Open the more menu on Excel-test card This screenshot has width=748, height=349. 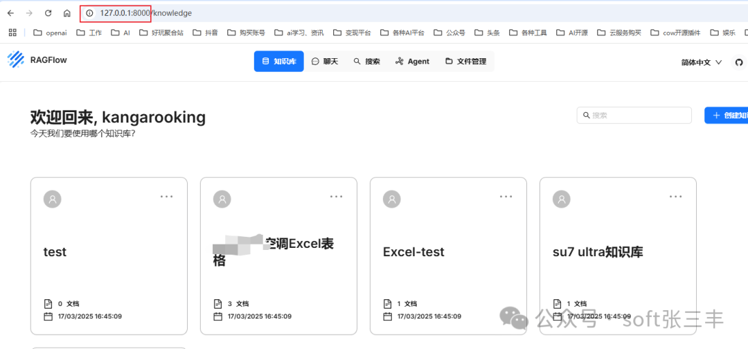tap(506, 196)
